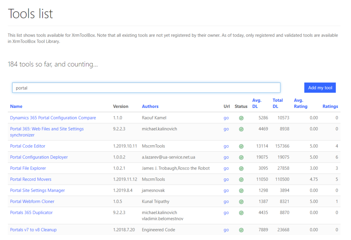351x240 pixels.
Task: Follow the 'go' link for Portal Record Movers
Action: pyautogui.click(x=226, y=179)
